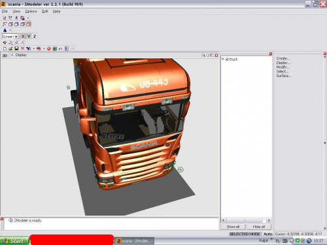Click scania - ZModeler taskbar button
The height and width of the screenshot is (245, 327).
(135, 241)
